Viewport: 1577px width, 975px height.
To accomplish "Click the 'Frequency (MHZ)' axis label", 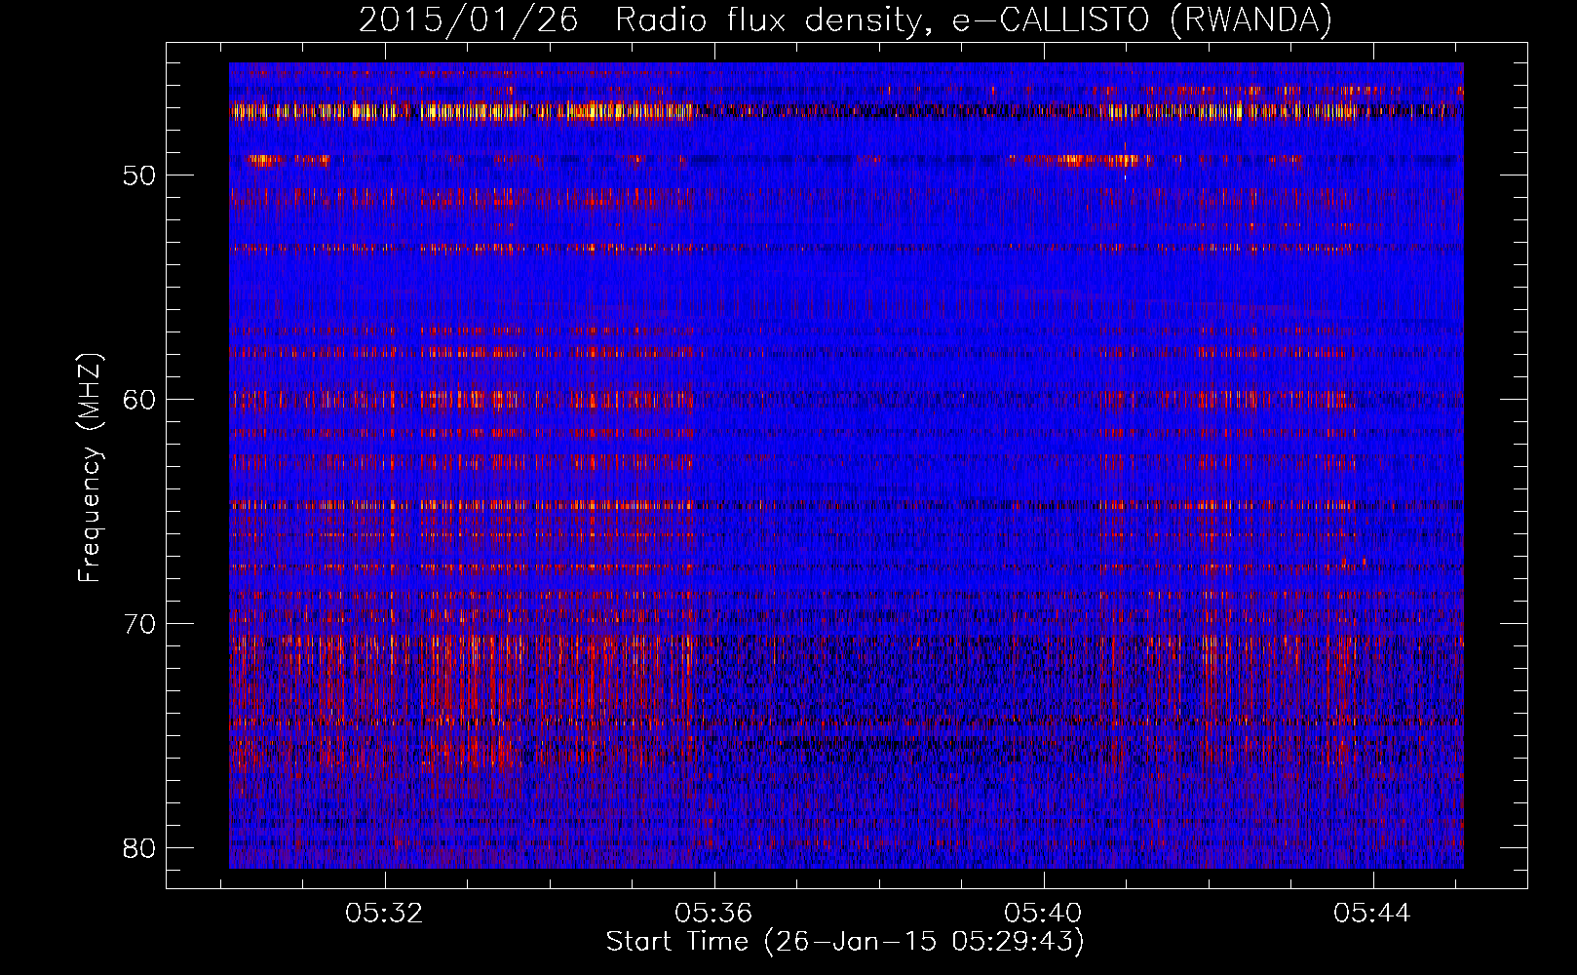I will pos(90,468).
